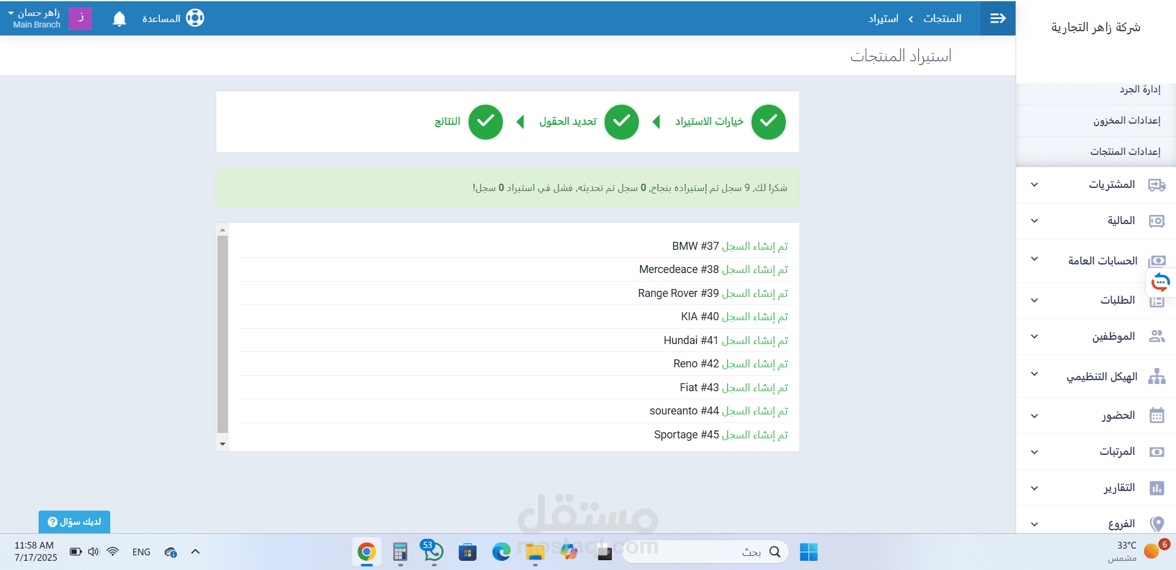
Task: Select the المشتريات truck icon
Action: (1157, 184)
